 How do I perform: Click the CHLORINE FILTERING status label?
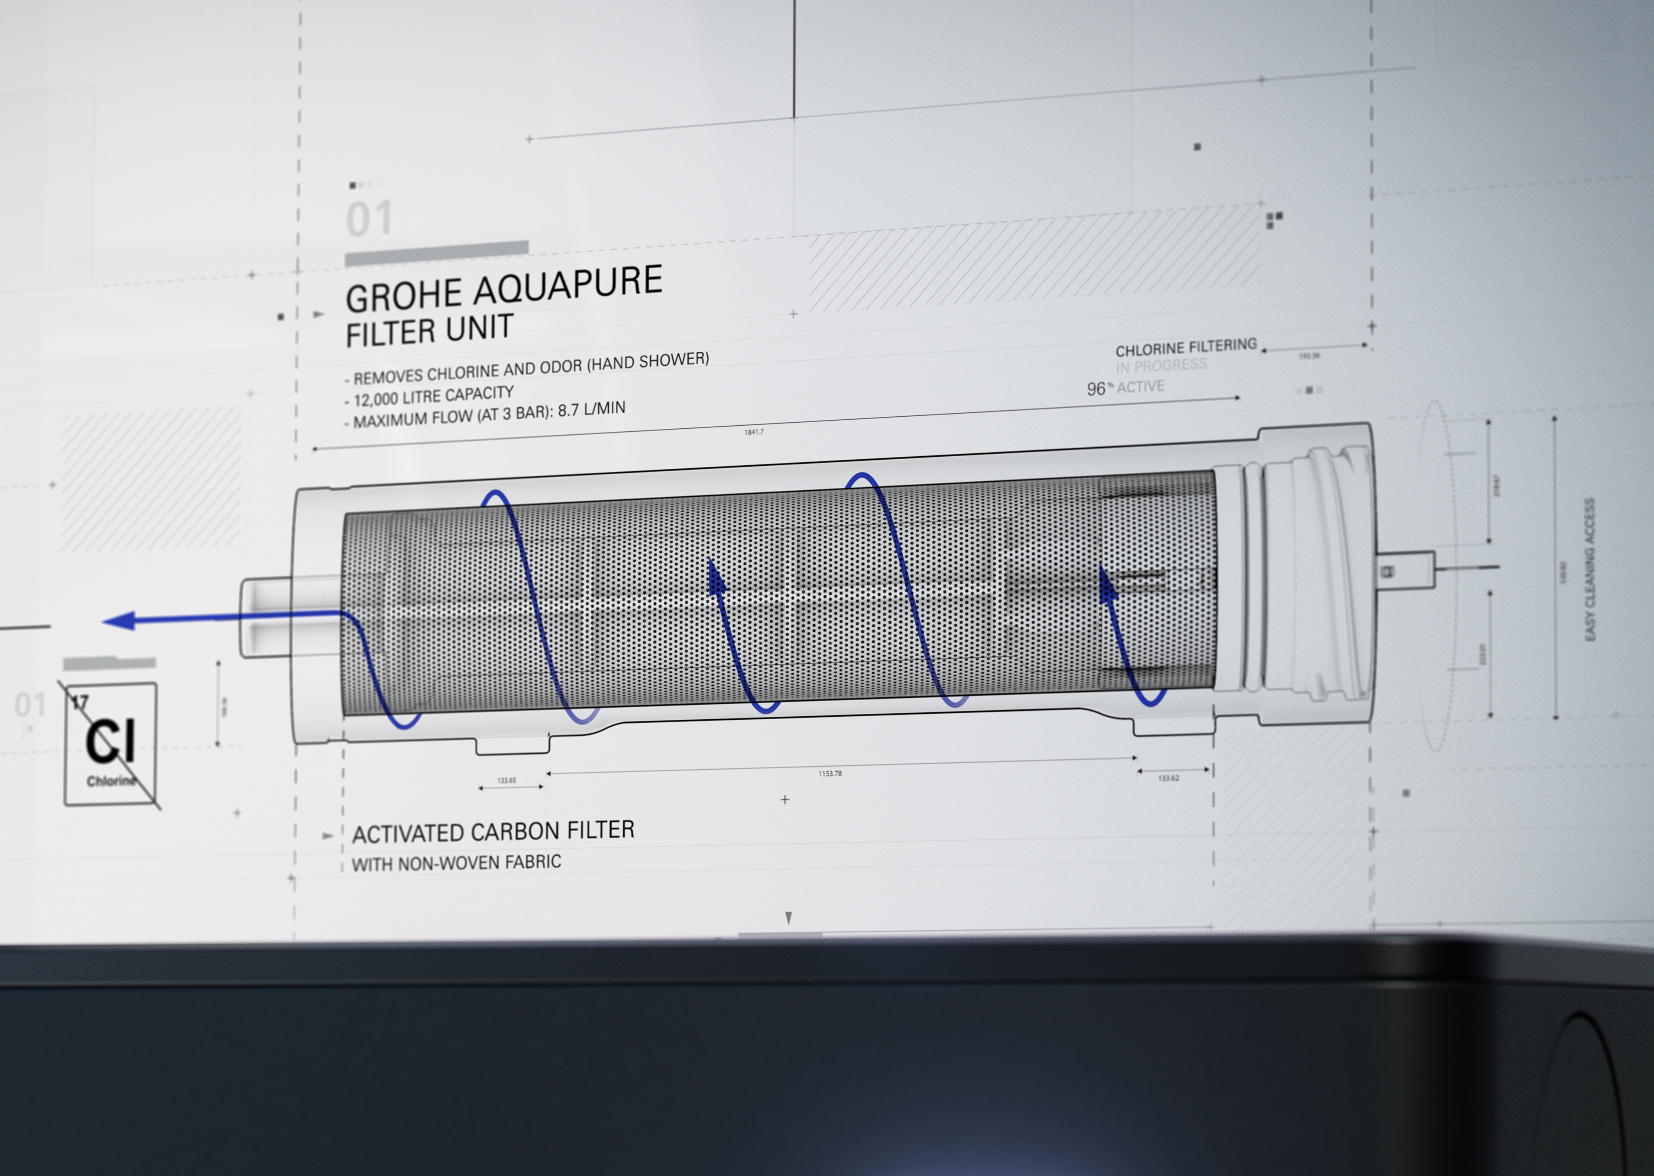click(1186, 347)
